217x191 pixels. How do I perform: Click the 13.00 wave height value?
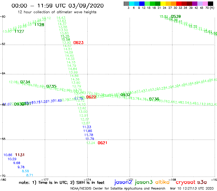pyautogui.click(x=83, y=112)
